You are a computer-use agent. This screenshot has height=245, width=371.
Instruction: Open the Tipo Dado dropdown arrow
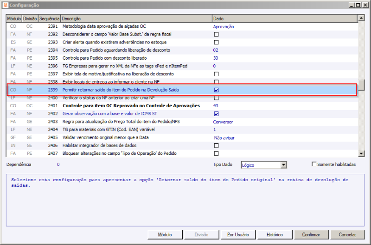(x=284, y=165)
